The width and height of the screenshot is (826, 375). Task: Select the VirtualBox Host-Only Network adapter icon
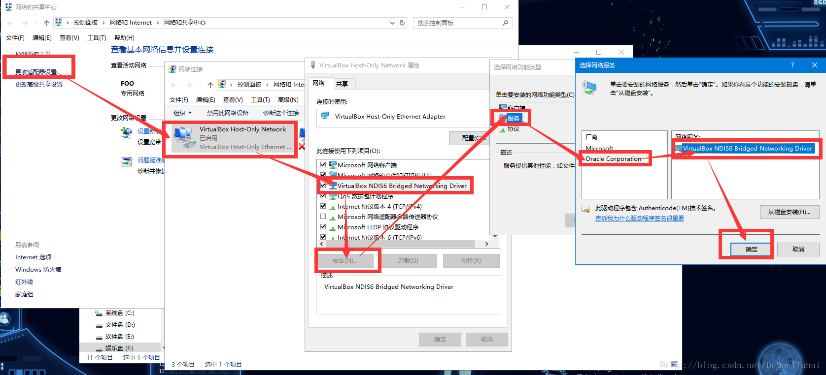pos(184,138)
